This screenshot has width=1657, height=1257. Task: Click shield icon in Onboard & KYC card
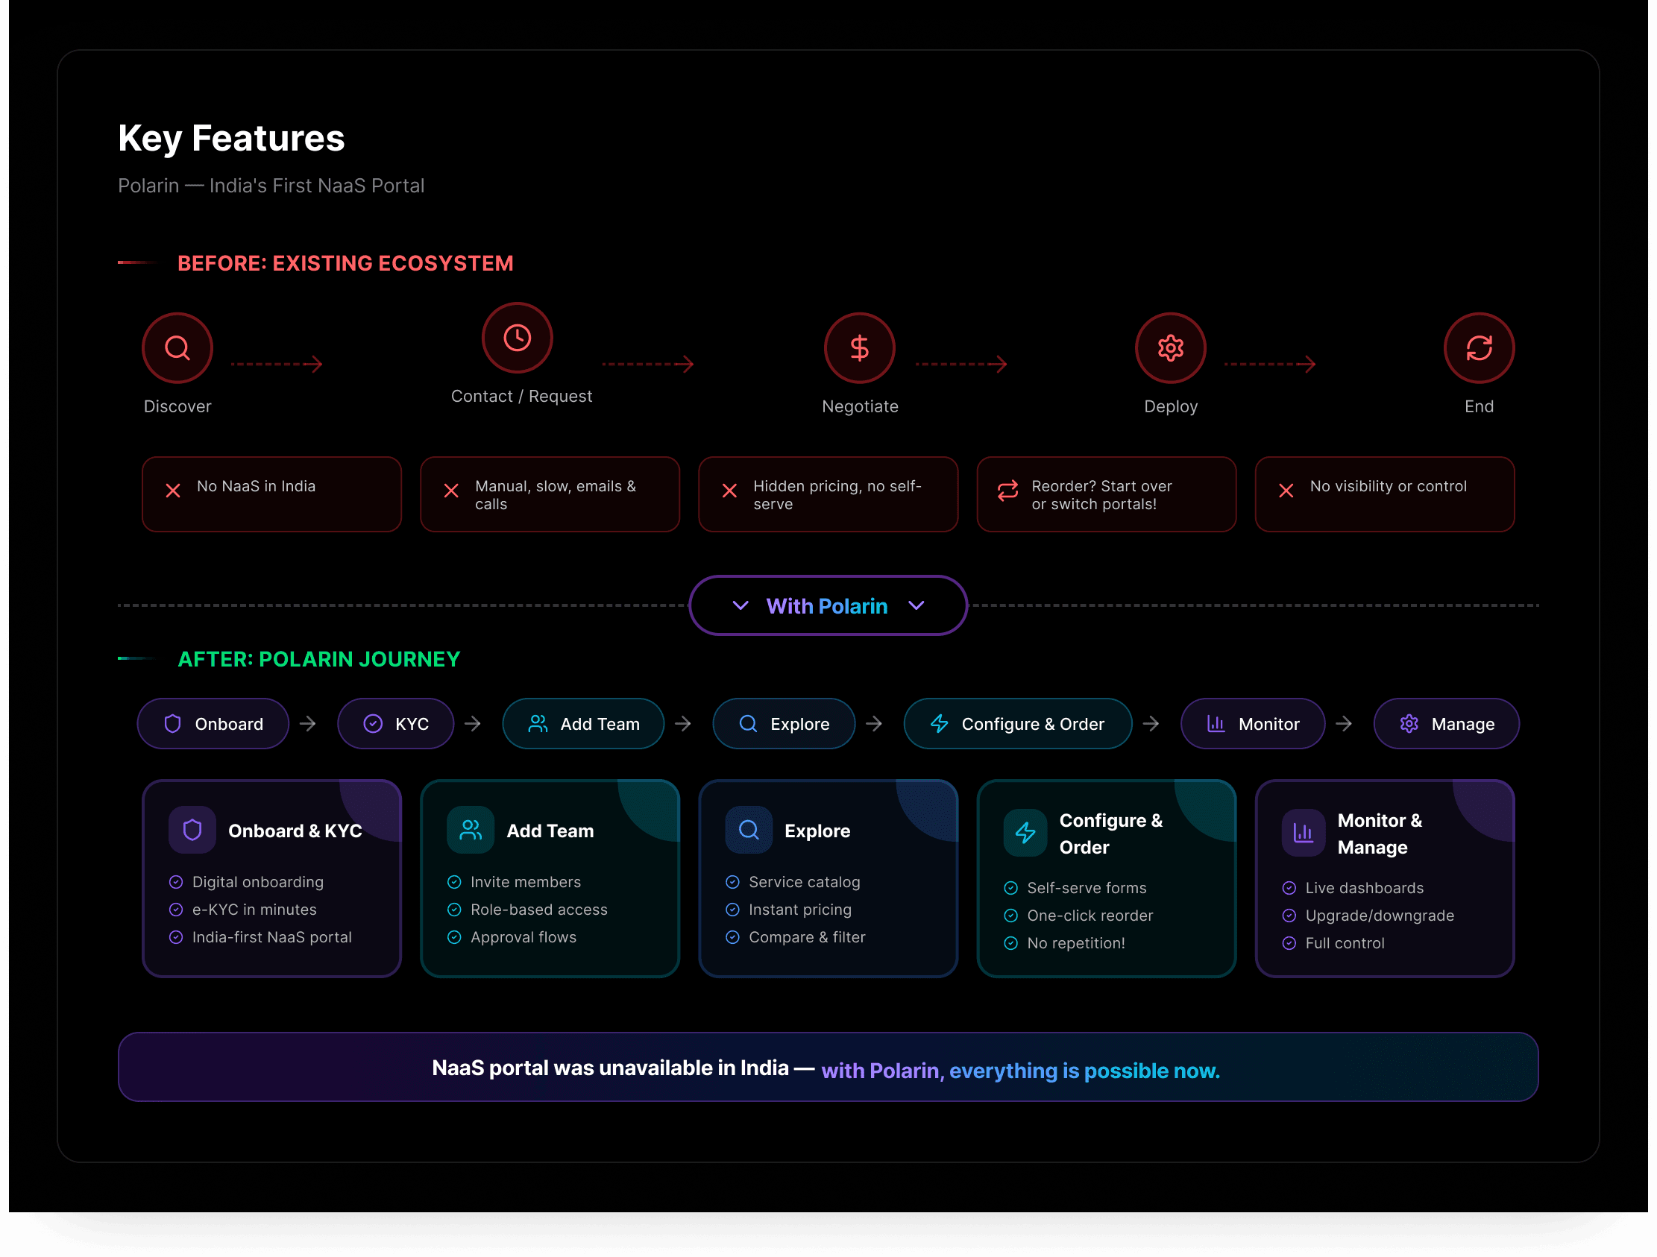[x=192, y=830]
